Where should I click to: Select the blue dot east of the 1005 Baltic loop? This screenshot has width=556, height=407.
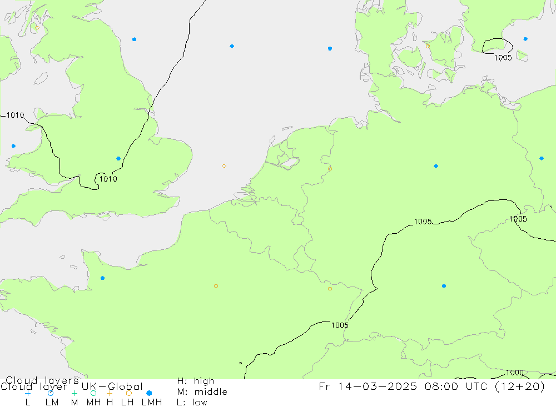[525, 39]
